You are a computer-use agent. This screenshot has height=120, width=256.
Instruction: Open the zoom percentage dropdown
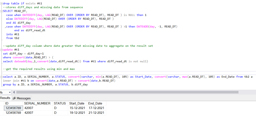[x=10, y=92]
